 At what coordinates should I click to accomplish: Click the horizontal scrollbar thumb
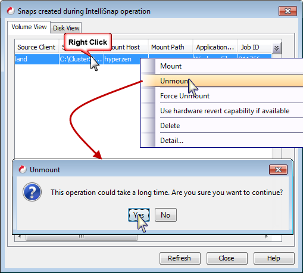point(82,237)
